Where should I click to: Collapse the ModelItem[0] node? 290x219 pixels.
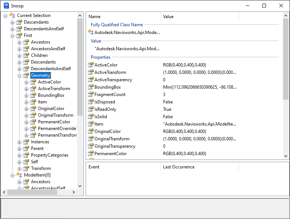12,176
